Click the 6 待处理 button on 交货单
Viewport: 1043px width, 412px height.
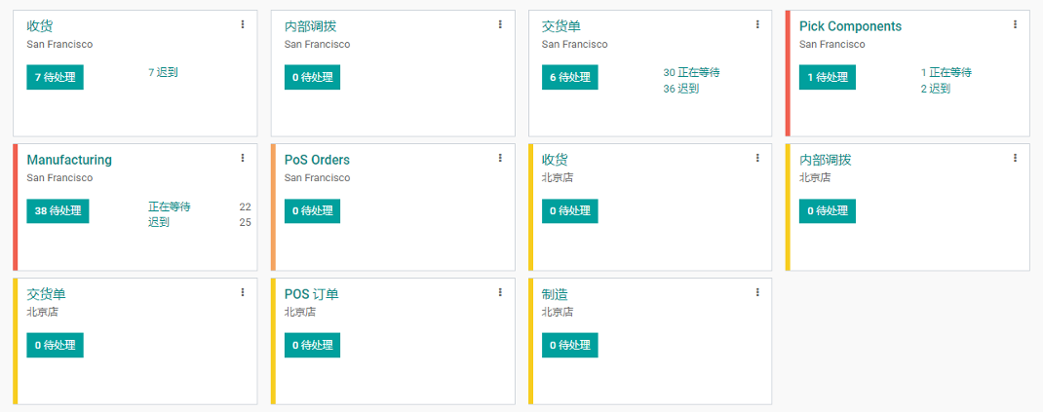(x=569, y=77)
